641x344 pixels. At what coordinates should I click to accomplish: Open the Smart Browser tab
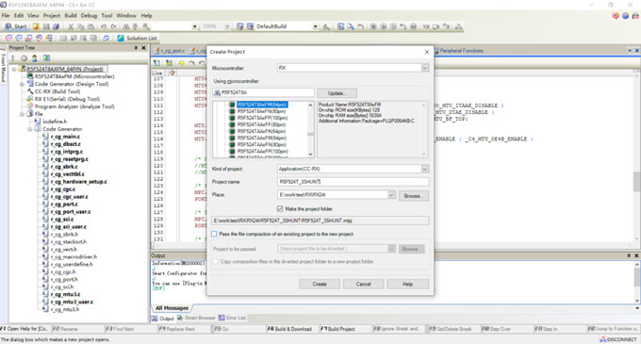pos(196,318)
